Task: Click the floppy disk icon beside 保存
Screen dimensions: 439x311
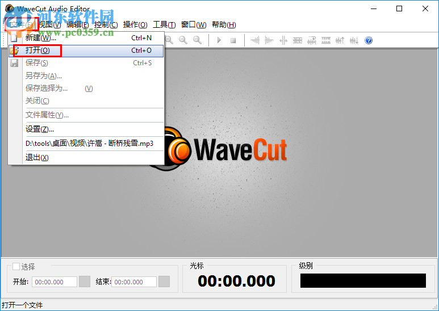Action: click(x=14, y=63)
